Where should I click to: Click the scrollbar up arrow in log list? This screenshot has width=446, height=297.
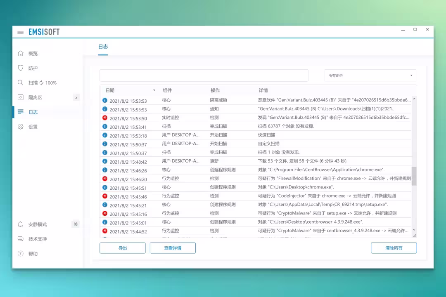414,99
